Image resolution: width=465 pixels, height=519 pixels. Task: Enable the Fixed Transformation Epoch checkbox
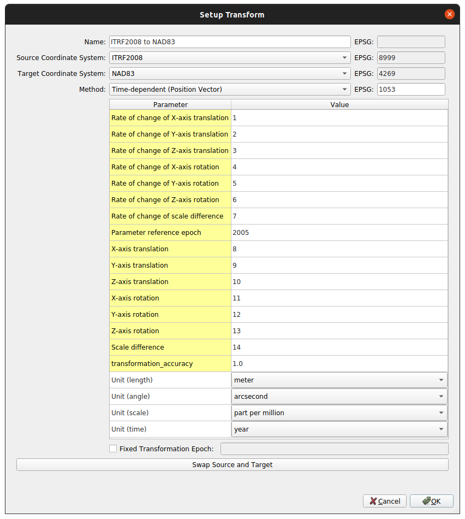pyautogui.click(x=113, y=449)
